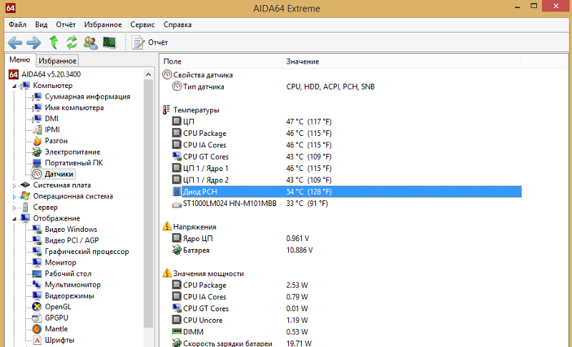The height and width of the screenshot is (347, 572).
Task: Click the Рабочий стол desktop icon
Action: (37, 273)
